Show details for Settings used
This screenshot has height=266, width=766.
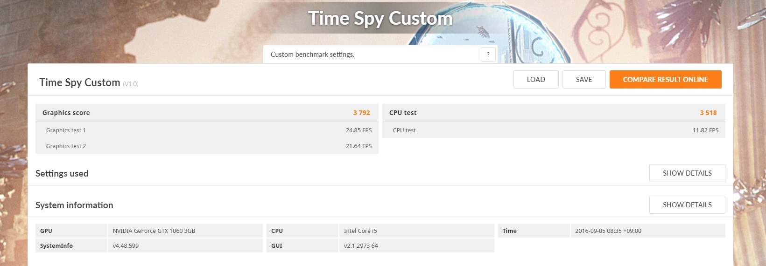(687, 173)
